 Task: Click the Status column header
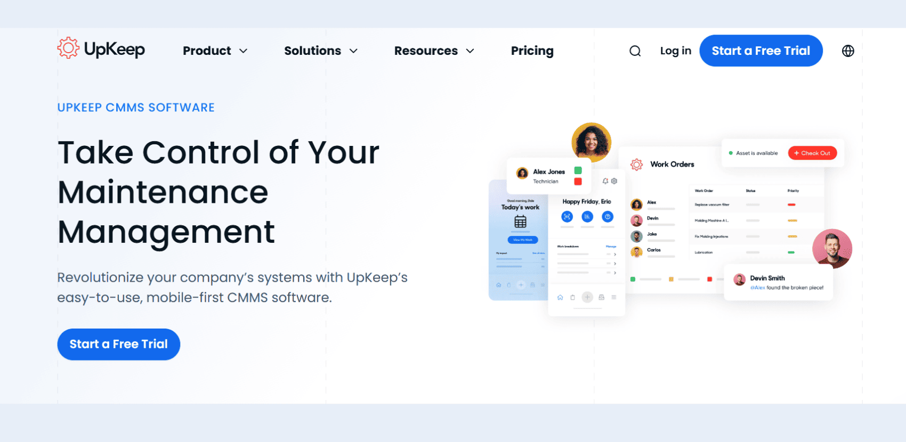coord(750,191)
